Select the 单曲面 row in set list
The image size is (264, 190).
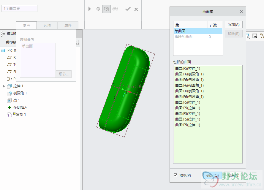198,31
